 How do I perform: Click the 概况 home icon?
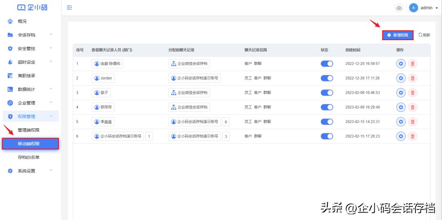(x=11, y=21)
